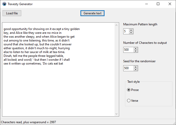
Task: Decrement Number of Characters to output
Action: [x=136, y=51]
